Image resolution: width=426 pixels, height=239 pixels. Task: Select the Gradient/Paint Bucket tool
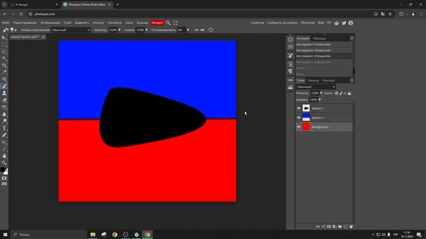click(x=4, y=108)
